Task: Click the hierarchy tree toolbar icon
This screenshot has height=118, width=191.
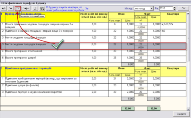Action: pyautogui.click(x=35, y=9)
